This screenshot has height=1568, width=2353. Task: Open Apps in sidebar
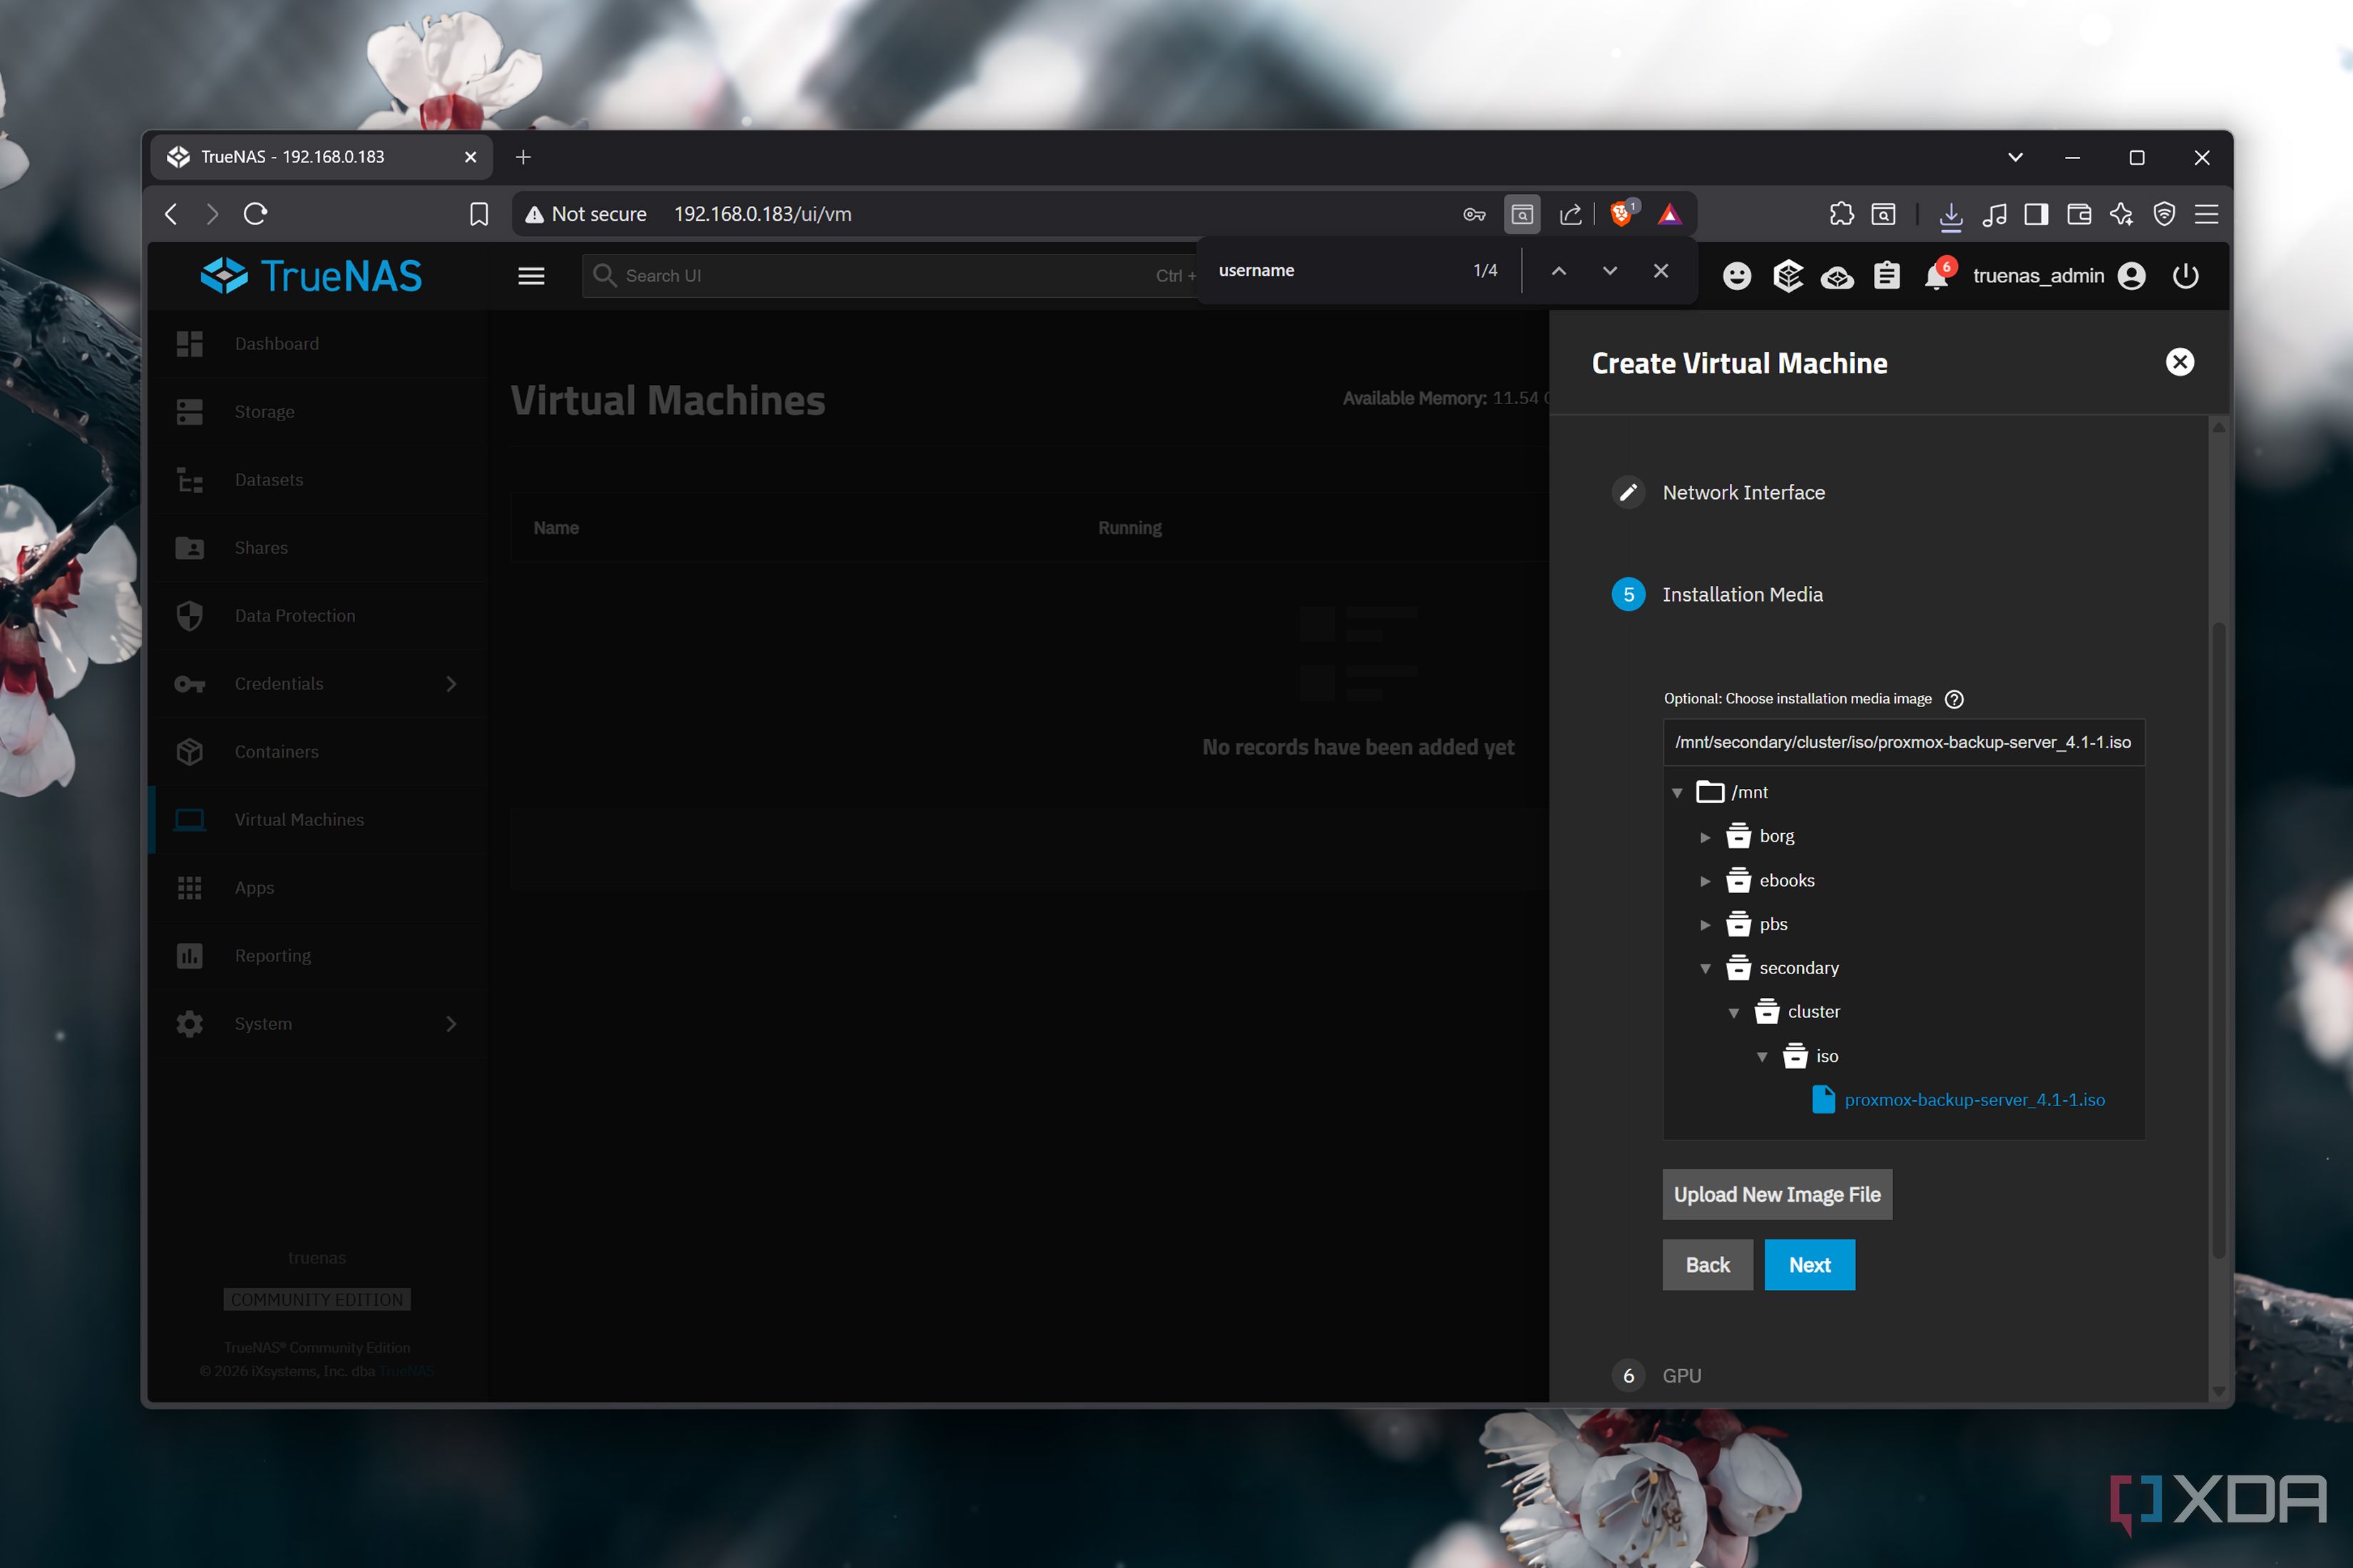[318, 887]
